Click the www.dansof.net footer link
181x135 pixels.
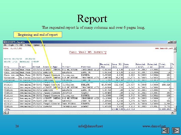click(154, 126)
